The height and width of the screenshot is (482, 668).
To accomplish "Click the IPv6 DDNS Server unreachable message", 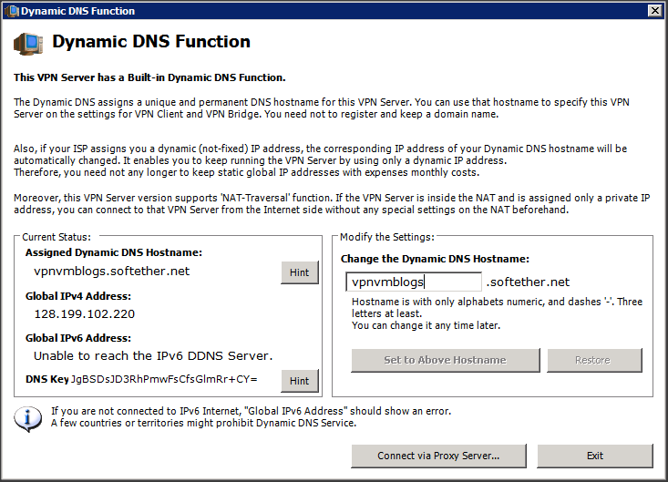I will pos(153,355).
